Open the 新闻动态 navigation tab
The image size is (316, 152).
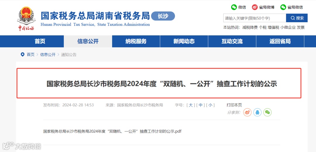(x=184, y=42)
